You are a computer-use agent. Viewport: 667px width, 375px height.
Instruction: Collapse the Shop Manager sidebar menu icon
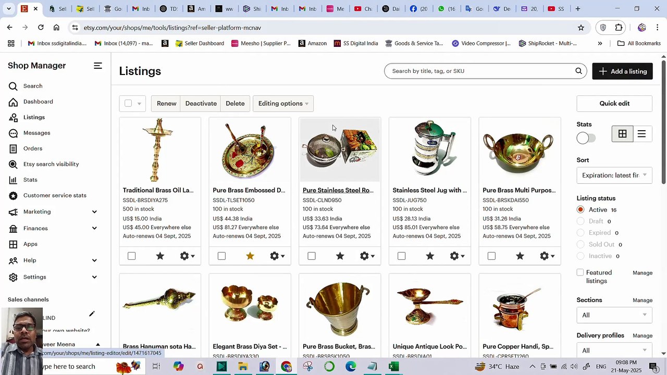[98, 66]
